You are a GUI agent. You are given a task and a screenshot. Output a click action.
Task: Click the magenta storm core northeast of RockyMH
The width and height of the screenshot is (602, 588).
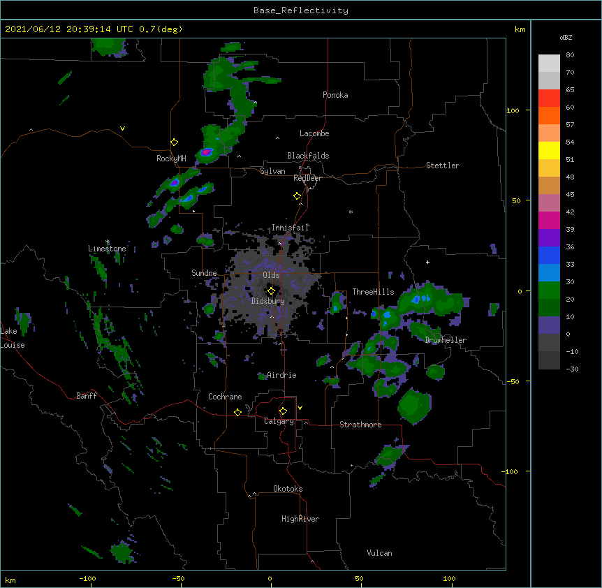point(206,152)
